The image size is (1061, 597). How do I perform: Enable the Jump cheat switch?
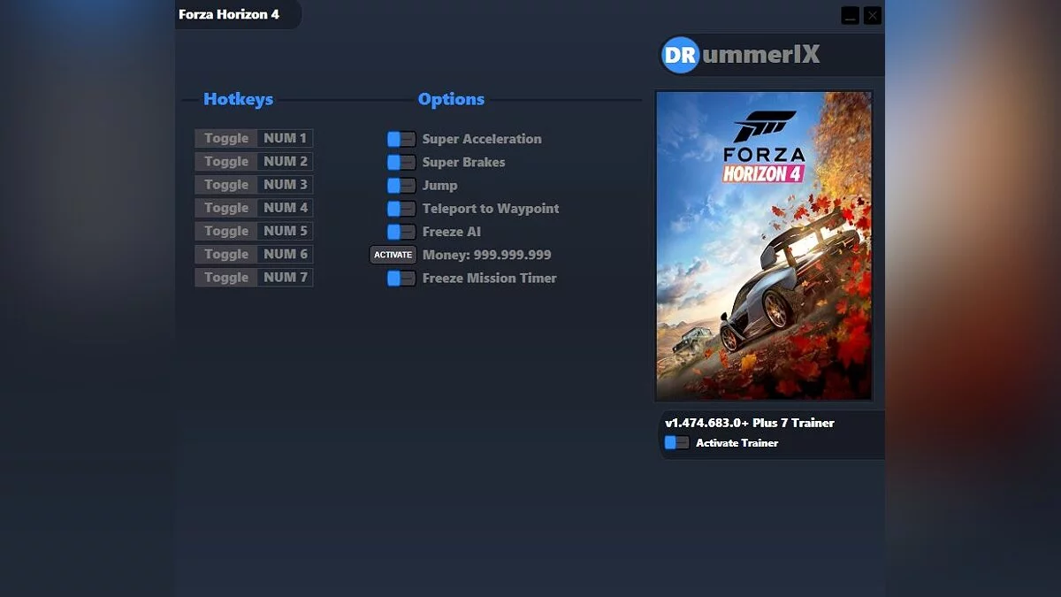coord(400,185)
